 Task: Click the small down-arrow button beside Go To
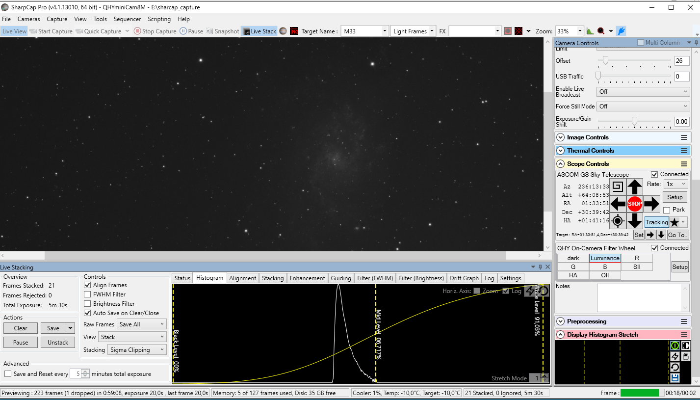coord(661,235)
